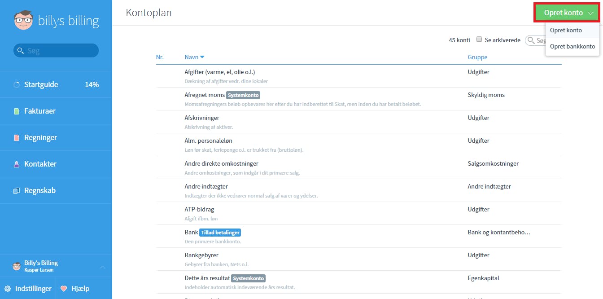Click the red Regninger document icon
This screenshot has height=299, width=603.
(17, 138)
